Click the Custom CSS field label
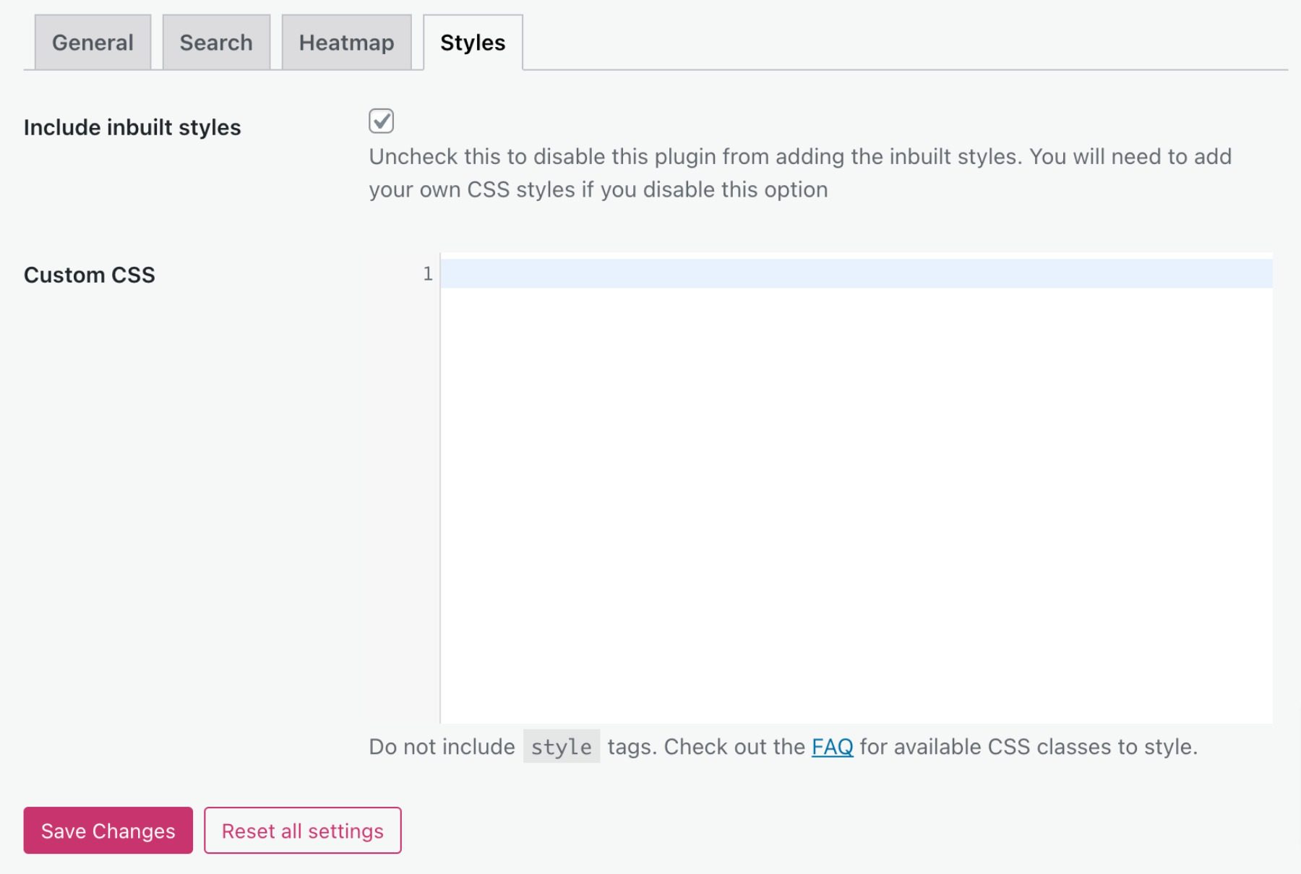The image size is (1301, 874). point(89,274)
